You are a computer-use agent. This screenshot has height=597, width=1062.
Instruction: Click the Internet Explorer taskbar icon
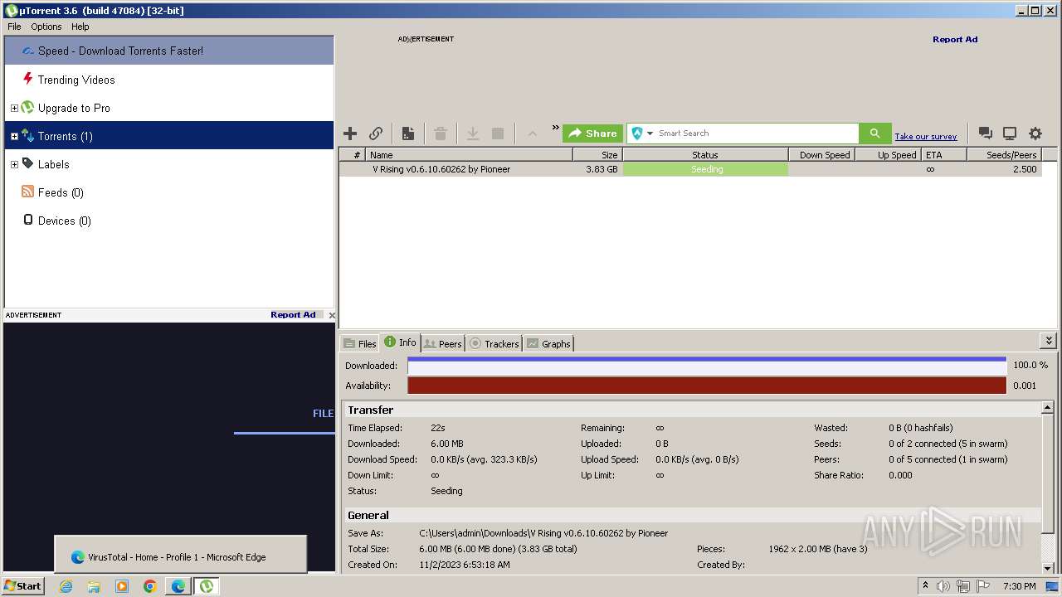pyautogui.click(x=66, y=586)
